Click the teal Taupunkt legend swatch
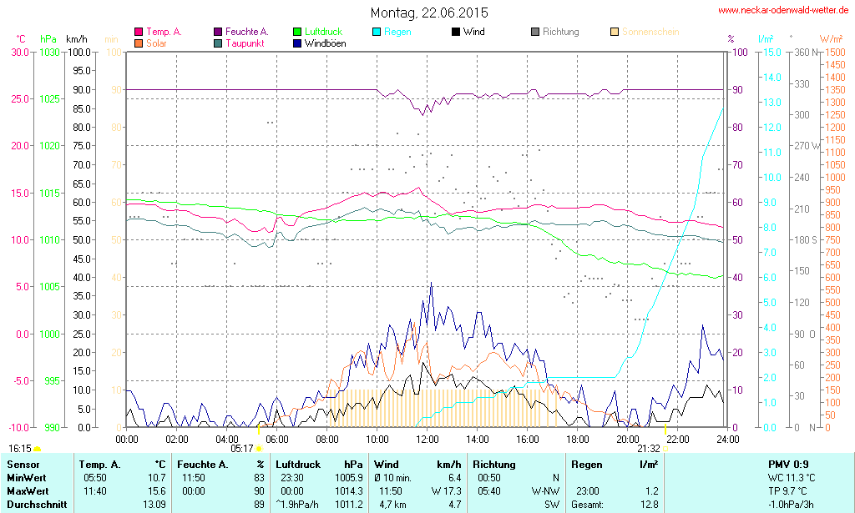 (219, 43)
